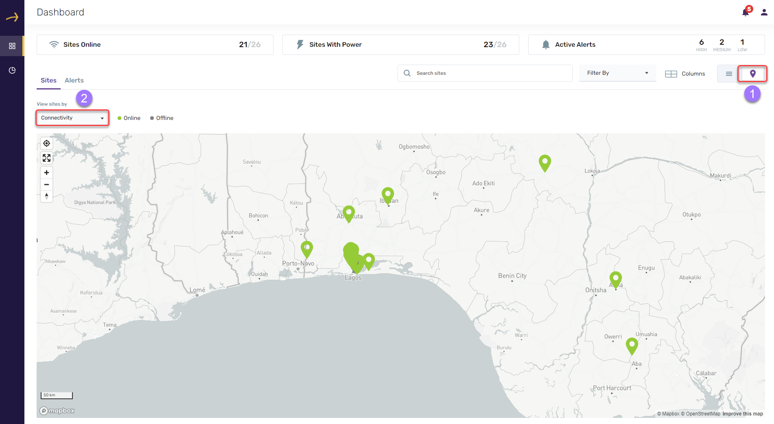Select the site pin above Aba
The width and height of the screenshot is (774, 424).
tap(632, 346)
